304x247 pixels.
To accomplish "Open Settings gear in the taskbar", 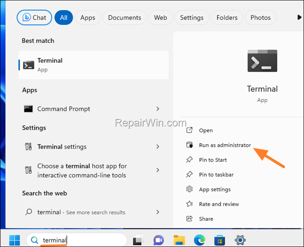I will [x=240, y=240].
